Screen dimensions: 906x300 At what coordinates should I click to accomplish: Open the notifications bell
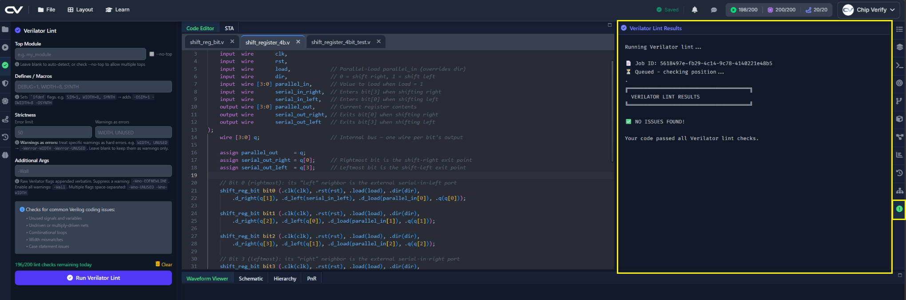pyautogui.click(x=695, y=10)
